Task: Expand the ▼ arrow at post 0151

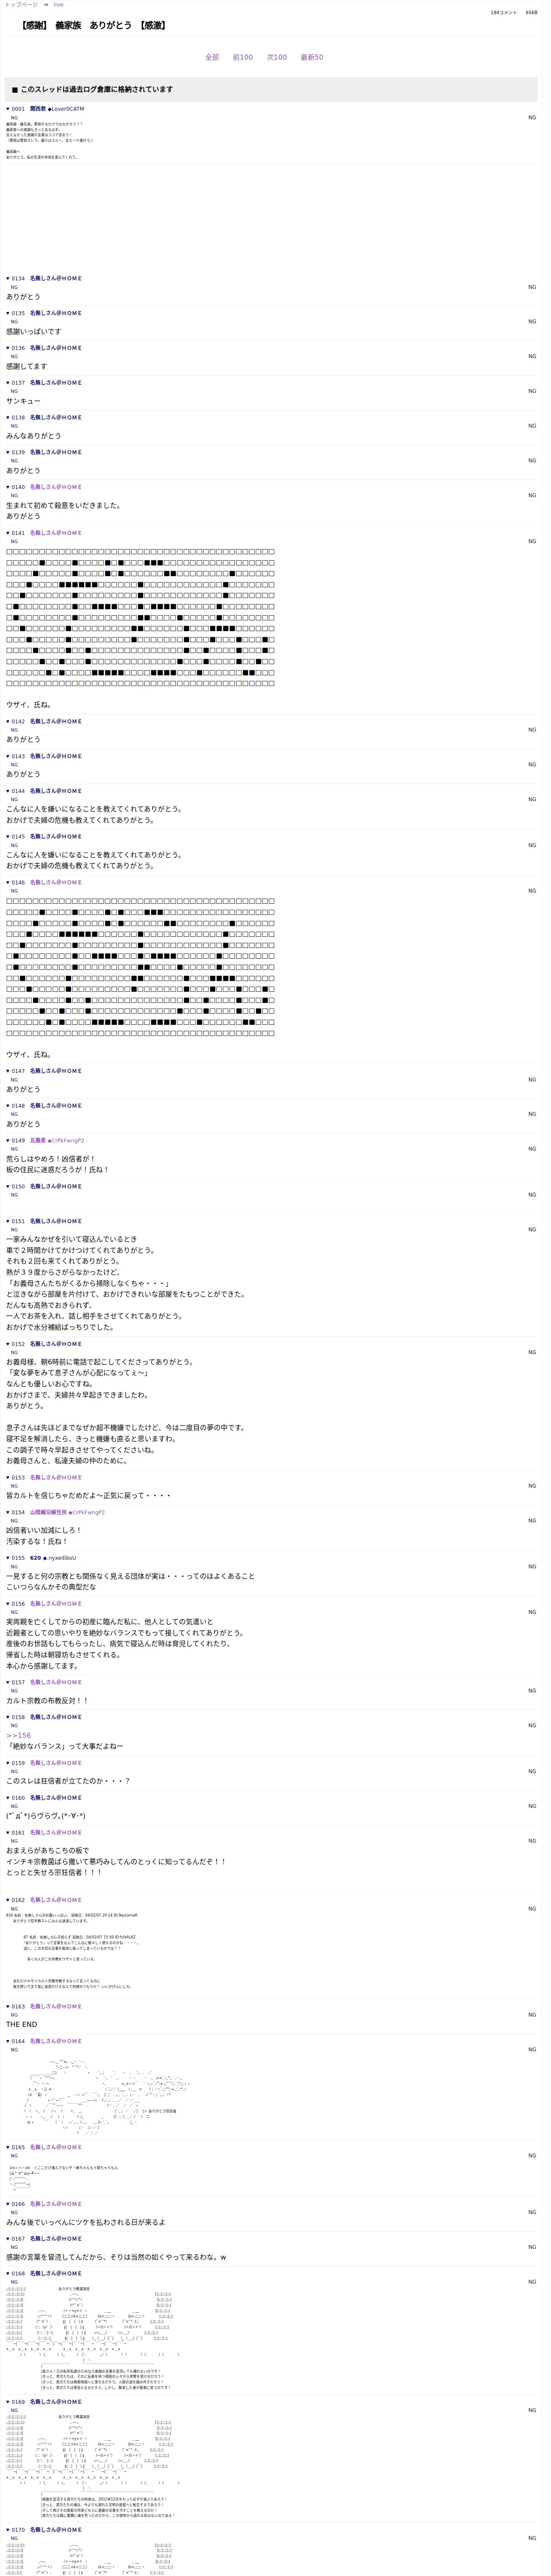Action: click(8, 1222)
